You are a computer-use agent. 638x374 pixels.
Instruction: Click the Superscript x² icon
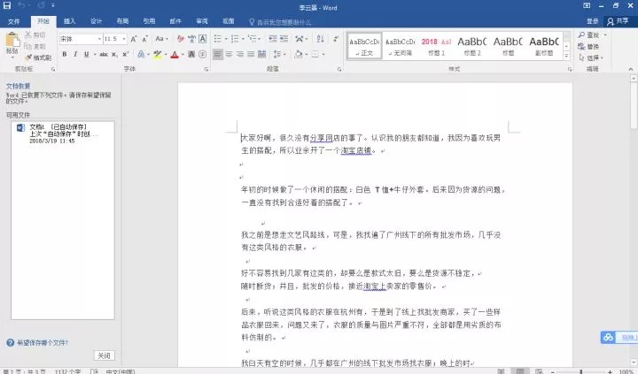(125, 55)
